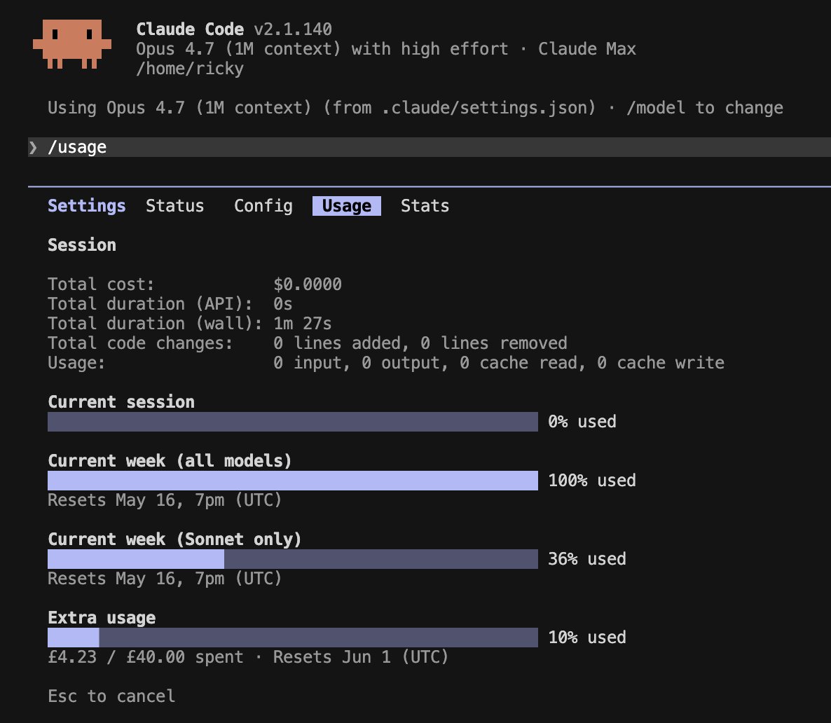Click the 'Claude Code v2.1.140' title

click(x=234, y=29)
